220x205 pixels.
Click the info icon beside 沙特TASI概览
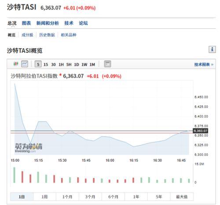(x=212, y=49)
